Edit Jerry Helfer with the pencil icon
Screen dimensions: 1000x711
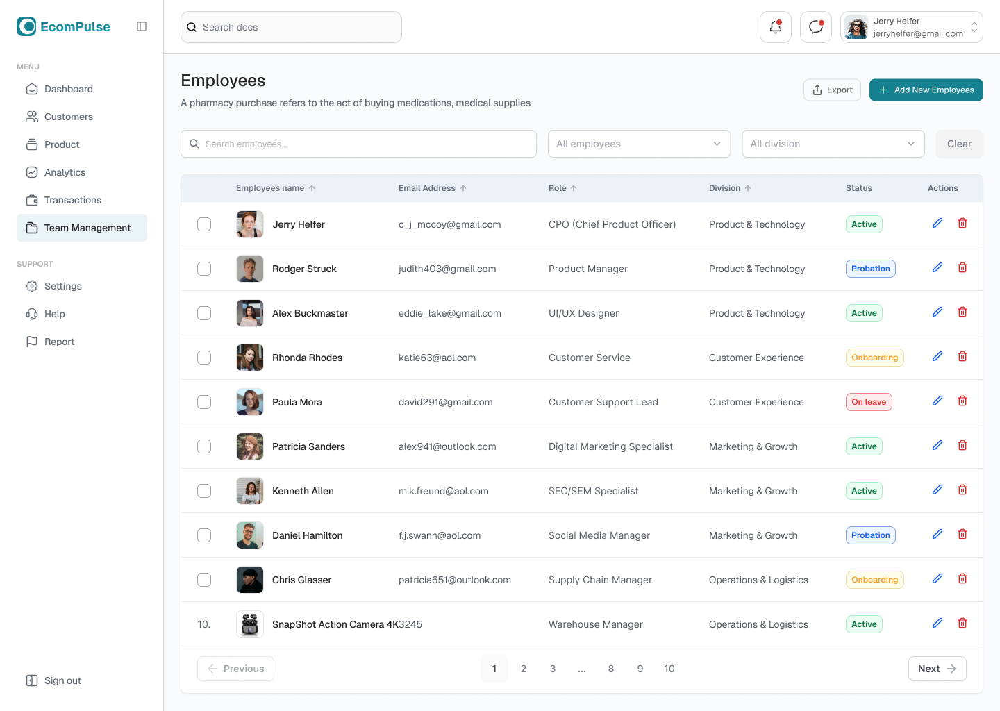937,223
